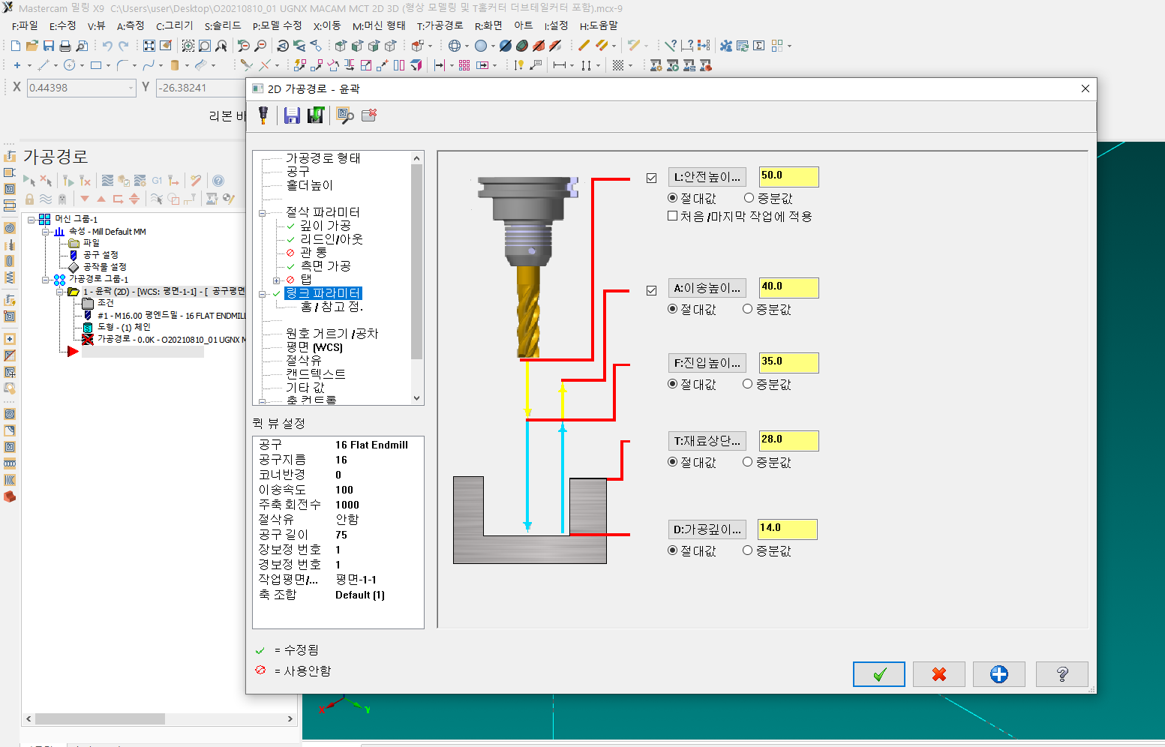The image size is (1165, 747).
Task: Open the F:파일 menu
Action: click(25, 25)
